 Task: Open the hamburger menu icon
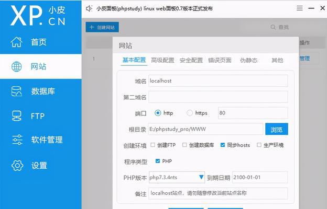(300, 8)
